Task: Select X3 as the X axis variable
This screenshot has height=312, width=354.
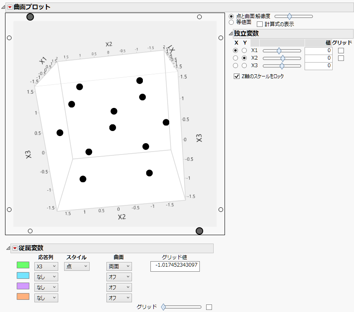Action: pyautogui.click(x=235, y=66)
